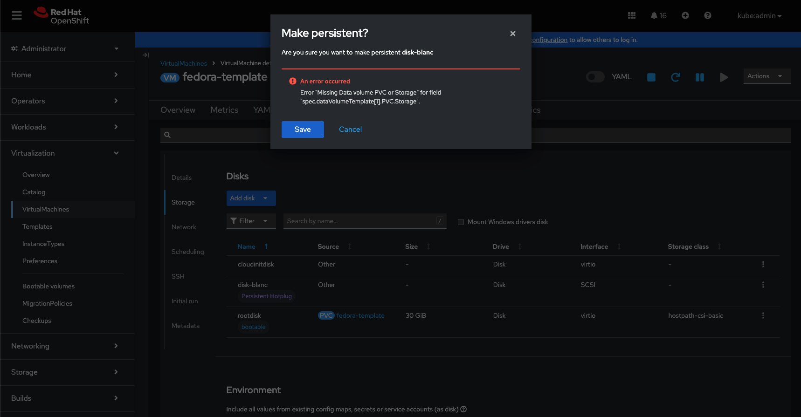Toggle the hamburger navigation menu

[17, 16]
